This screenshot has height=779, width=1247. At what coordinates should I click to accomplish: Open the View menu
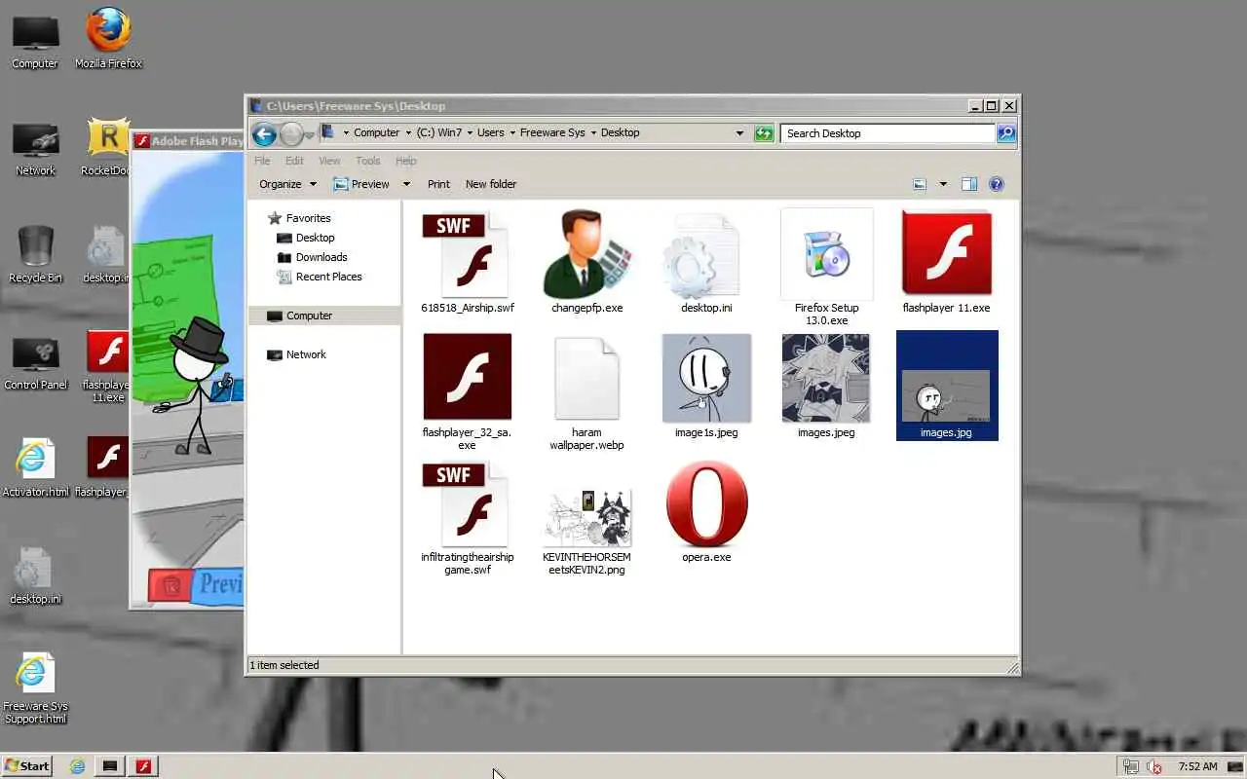329,161
